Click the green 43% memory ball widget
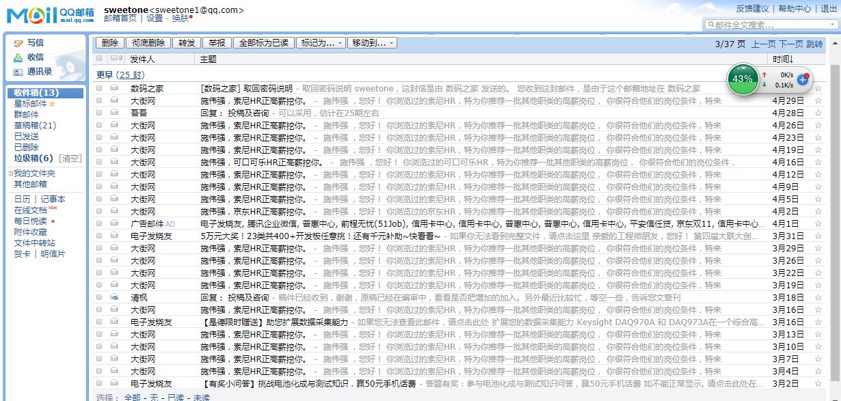The width and height of the screenshot is (841, 401). click(743, 79)
